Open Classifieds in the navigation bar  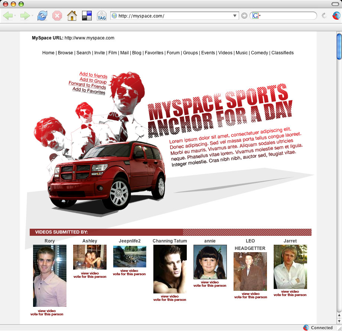click(x=283, y=53)
